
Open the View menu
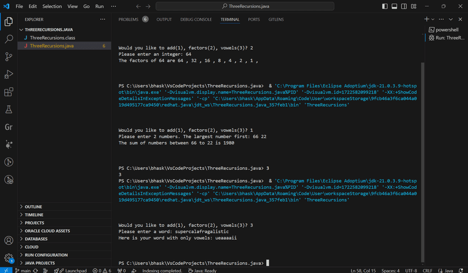[72, 6]
